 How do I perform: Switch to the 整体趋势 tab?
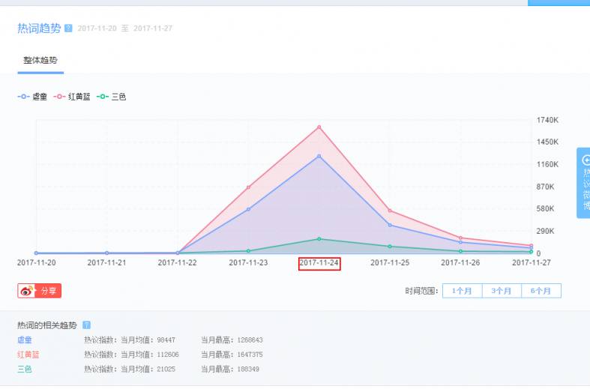(40, 61)
